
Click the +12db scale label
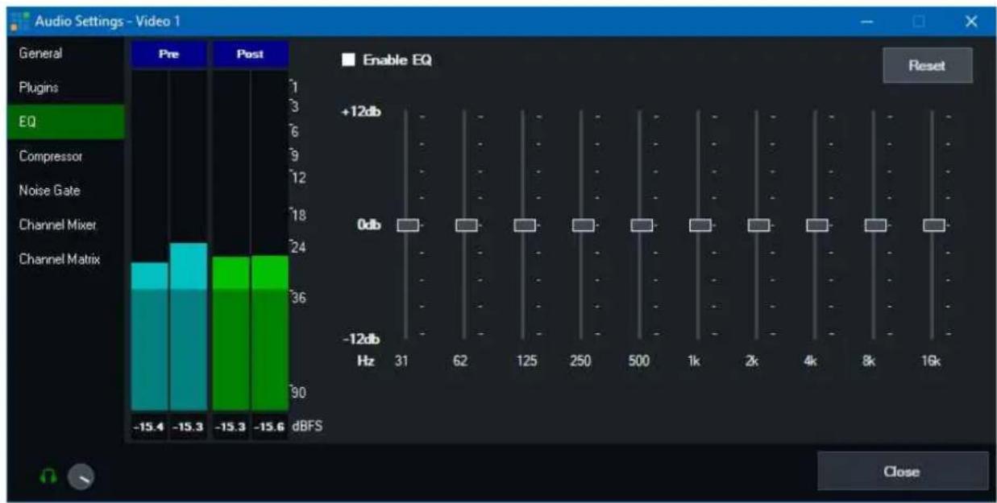(361, 113)
